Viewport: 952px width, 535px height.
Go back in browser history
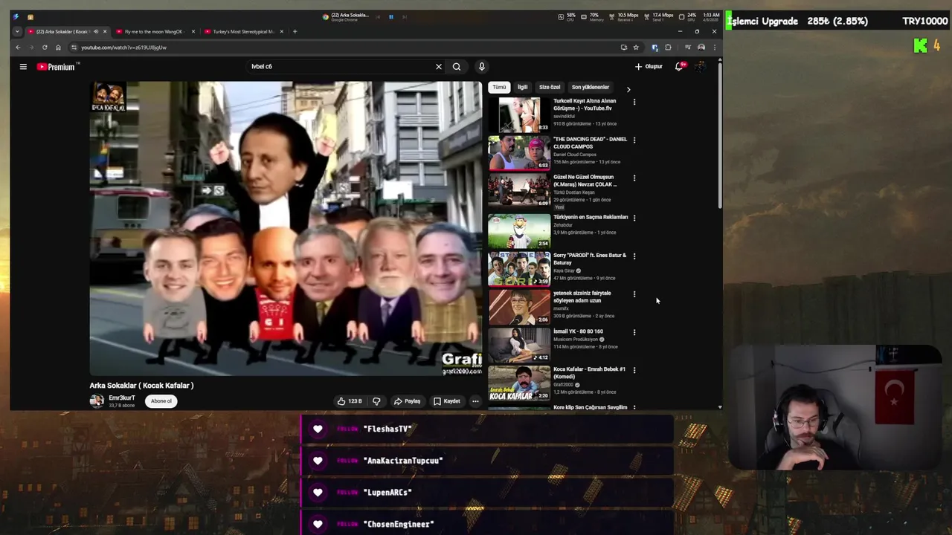pyautogui.click(x=19, y=48)
